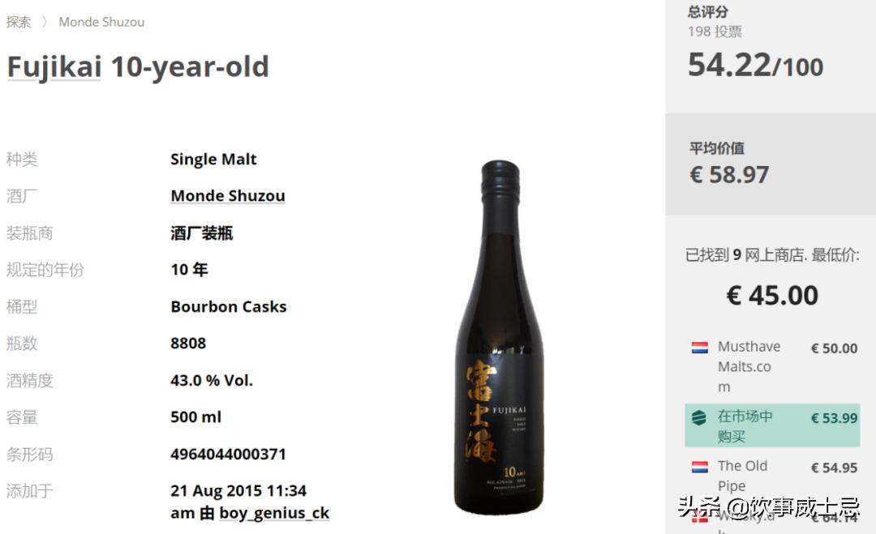Open The Old Pipe shop link
Screen dimensions: 876x534
click(x=741, y=476)
